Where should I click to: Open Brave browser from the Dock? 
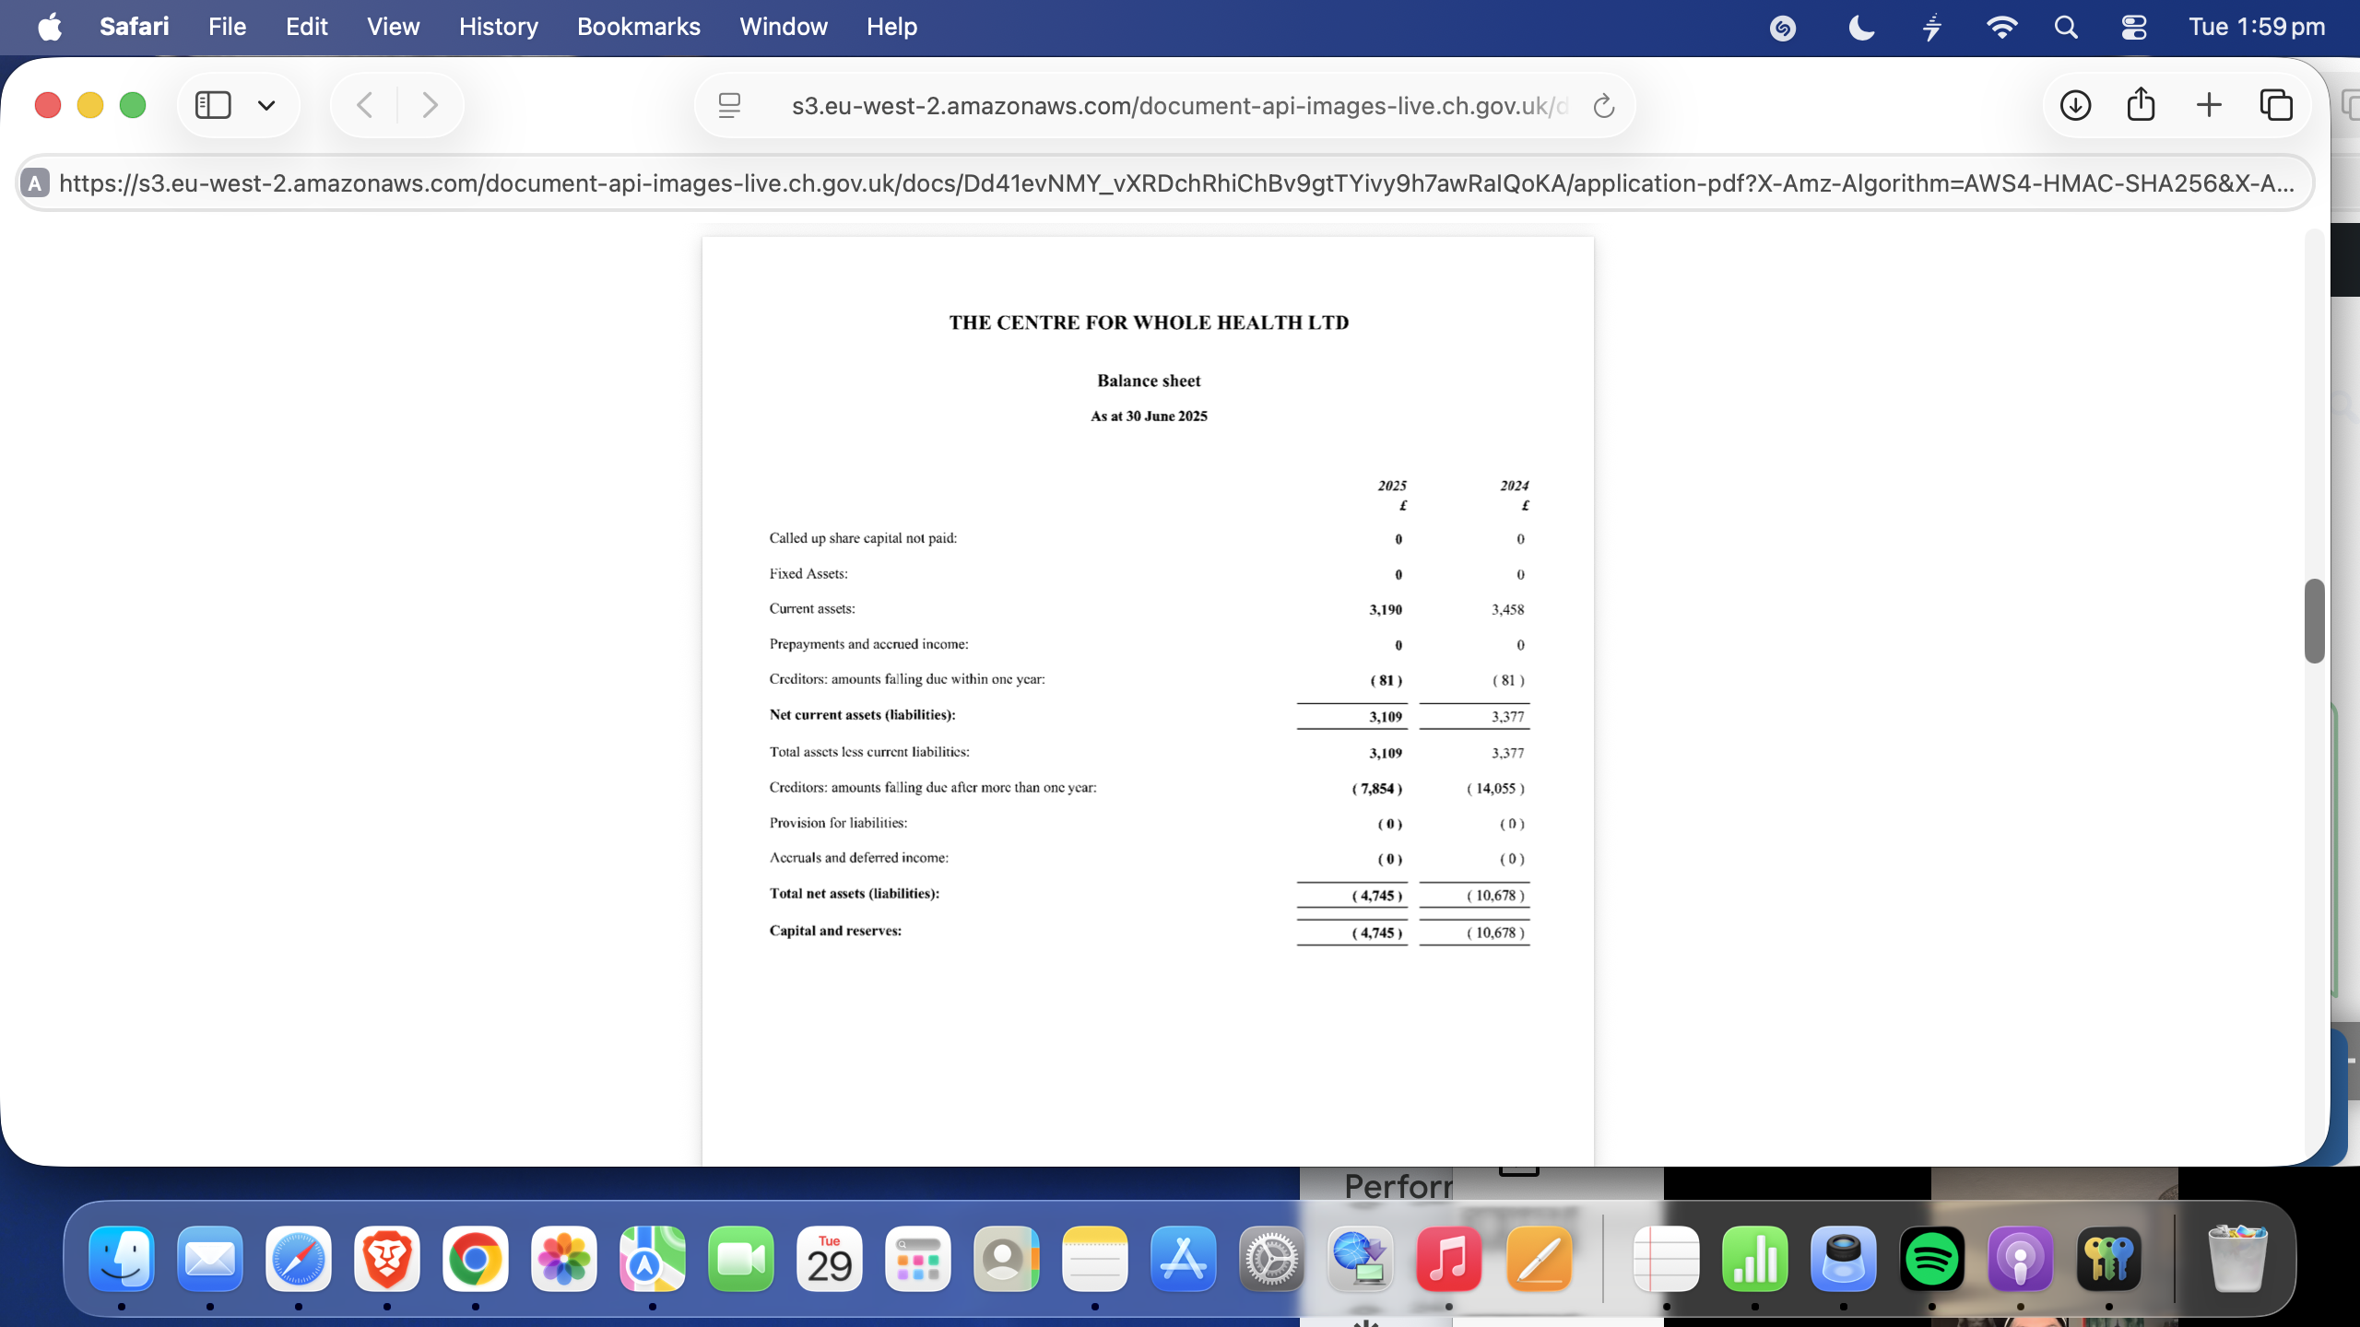(x=387, y=1259)
